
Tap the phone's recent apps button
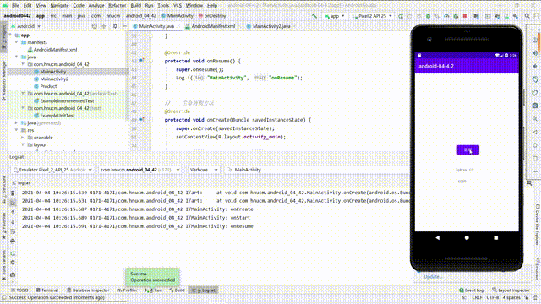coord(496,237)
